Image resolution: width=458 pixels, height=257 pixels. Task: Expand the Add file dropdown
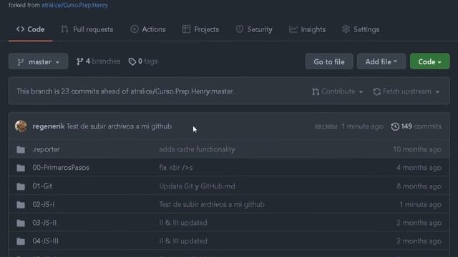tap(381, 61)
